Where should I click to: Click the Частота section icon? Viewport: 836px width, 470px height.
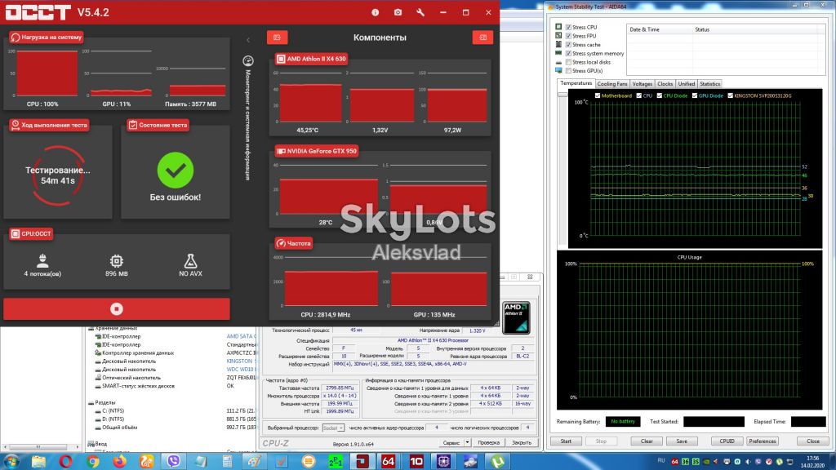point(281,243)
